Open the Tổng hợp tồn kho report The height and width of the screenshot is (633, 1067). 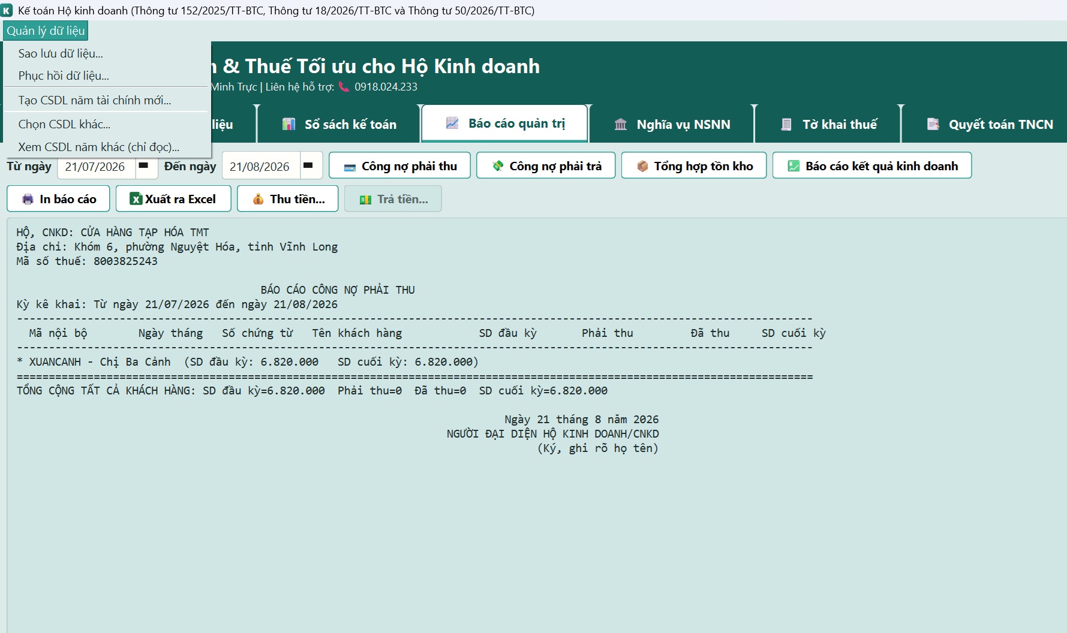pyautogui.click(x=694, y=165)
